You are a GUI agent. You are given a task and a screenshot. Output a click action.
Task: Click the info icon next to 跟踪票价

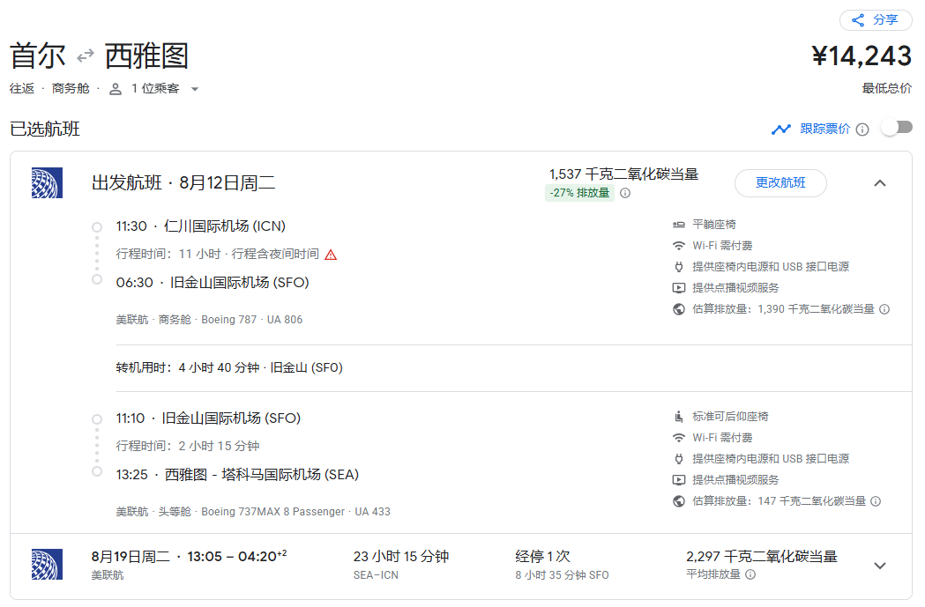coord(862,130)
